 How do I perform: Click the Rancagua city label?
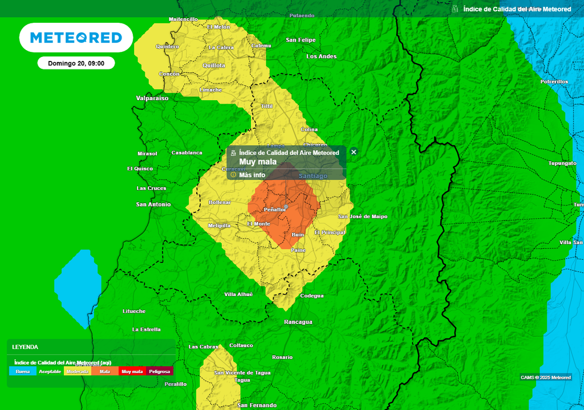point(298,322)
